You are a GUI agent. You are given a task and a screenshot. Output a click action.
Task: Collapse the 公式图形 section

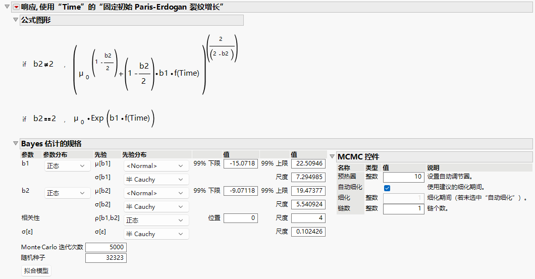click(15, 20)
